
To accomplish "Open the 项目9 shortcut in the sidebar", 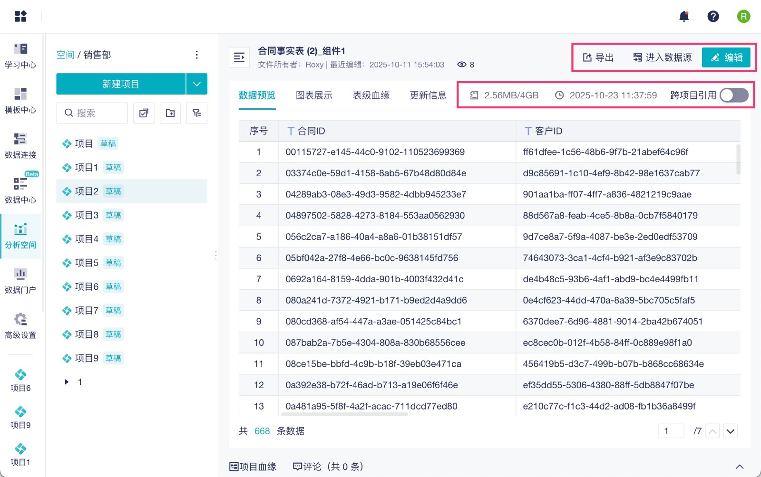I will (20, 418).
